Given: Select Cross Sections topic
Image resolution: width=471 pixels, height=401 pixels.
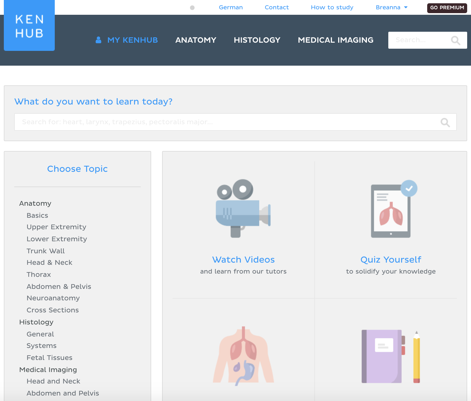Looking at the screenshot, I should (53, 310).
